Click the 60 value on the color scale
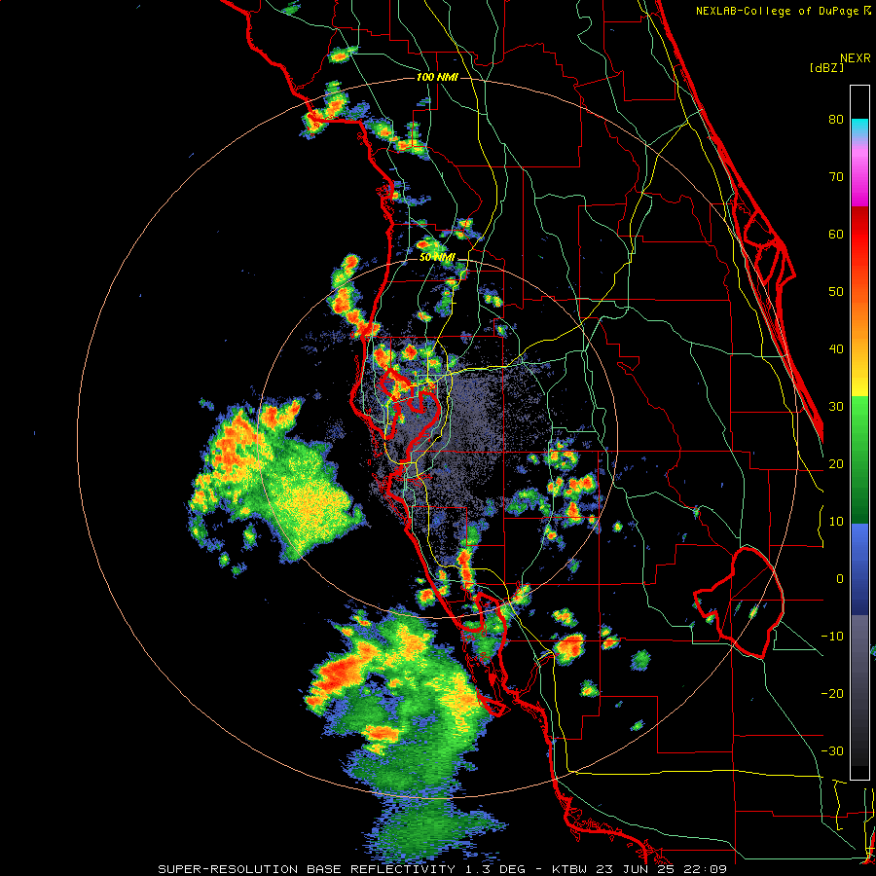Image resolution: width=876 pixels, height=876 pixels. (836, 234)
